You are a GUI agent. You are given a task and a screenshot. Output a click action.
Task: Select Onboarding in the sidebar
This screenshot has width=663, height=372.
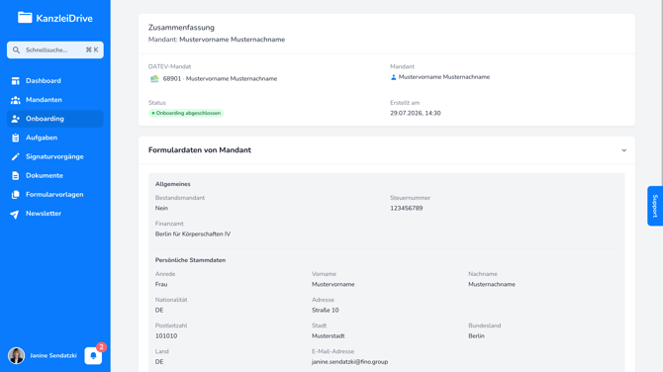pos(55,119)
